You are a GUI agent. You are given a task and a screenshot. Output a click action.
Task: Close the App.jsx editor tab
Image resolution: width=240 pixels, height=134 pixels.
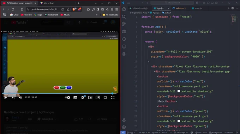[168, 8]
